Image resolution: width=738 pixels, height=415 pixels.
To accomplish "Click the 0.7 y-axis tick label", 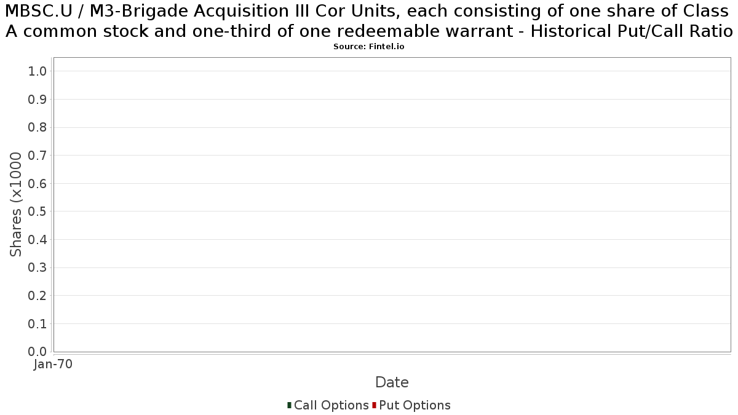I will [x=38, y=156].
